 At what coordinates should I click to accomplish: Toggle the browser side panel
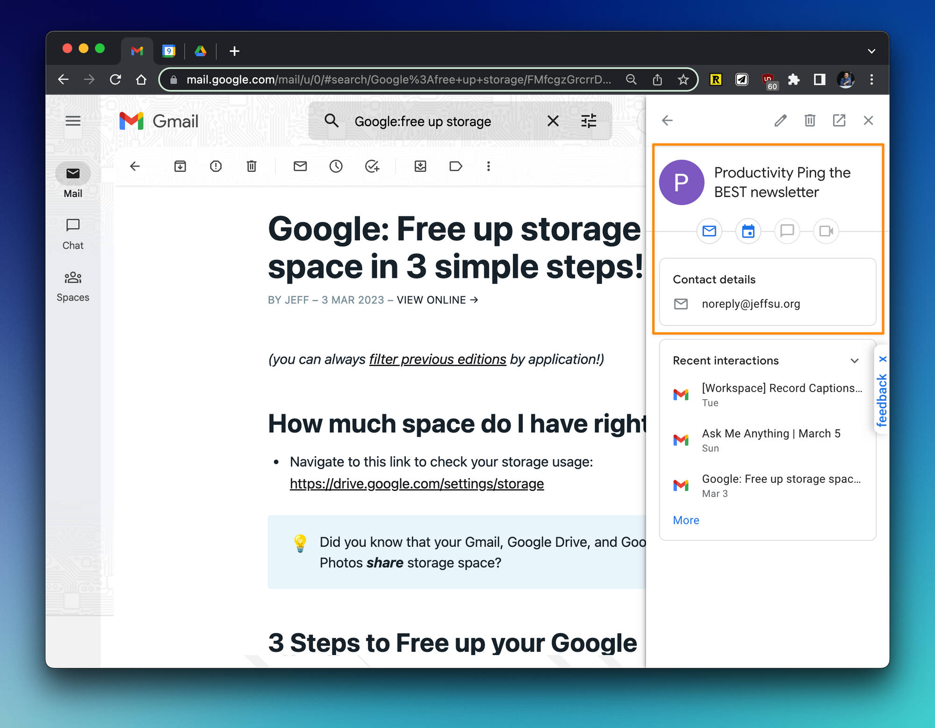(820, 80)
